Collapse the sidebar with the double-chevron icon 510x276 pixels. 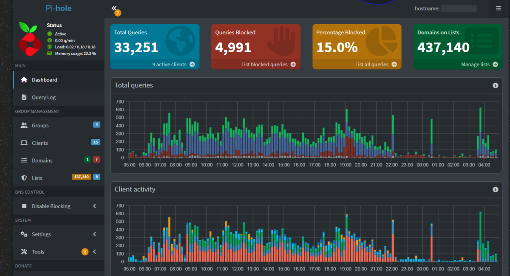tap(114, 8)
